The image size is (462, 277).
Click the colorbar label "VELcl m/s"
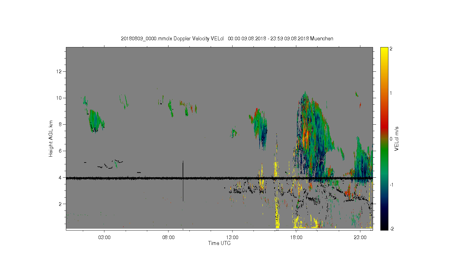397,138
